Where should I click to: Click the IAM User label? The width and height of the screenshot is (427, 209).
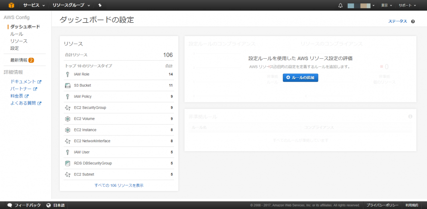tap(82, 153)
